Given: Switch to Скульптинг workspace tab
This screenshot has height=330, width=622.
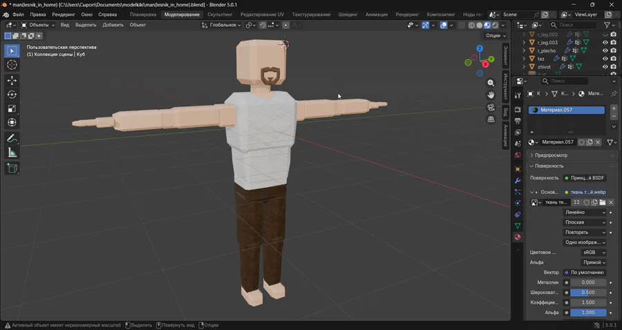Looking at the screenshot, I should pos(220,14).
